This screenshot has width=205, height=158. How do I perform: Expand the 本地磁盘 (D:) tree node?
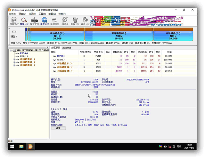14,62
